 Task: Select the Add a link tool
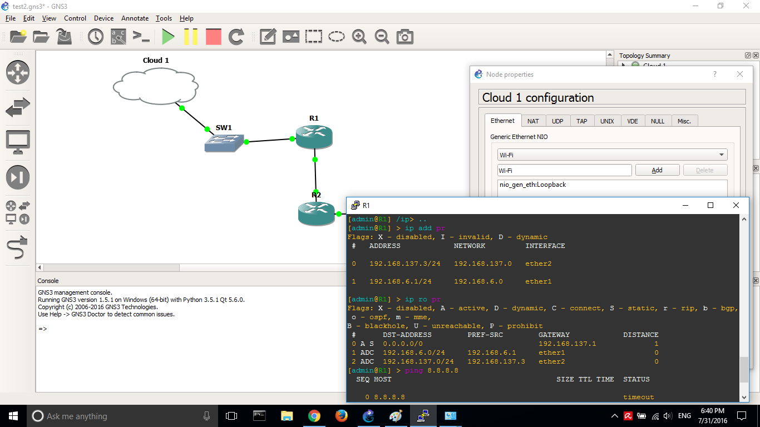point(18,247)
